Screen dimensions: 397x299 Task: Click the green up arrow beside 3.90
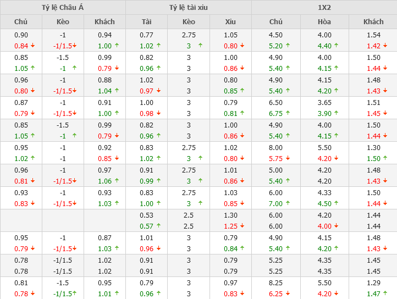[336, 114]
